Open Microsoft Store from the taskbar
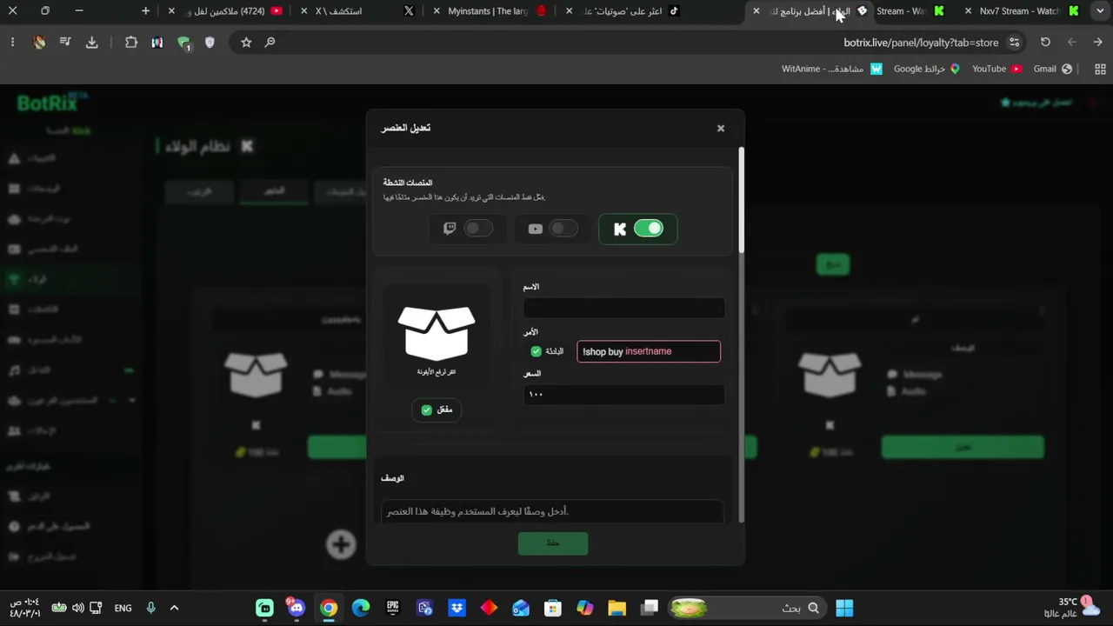 552,608
